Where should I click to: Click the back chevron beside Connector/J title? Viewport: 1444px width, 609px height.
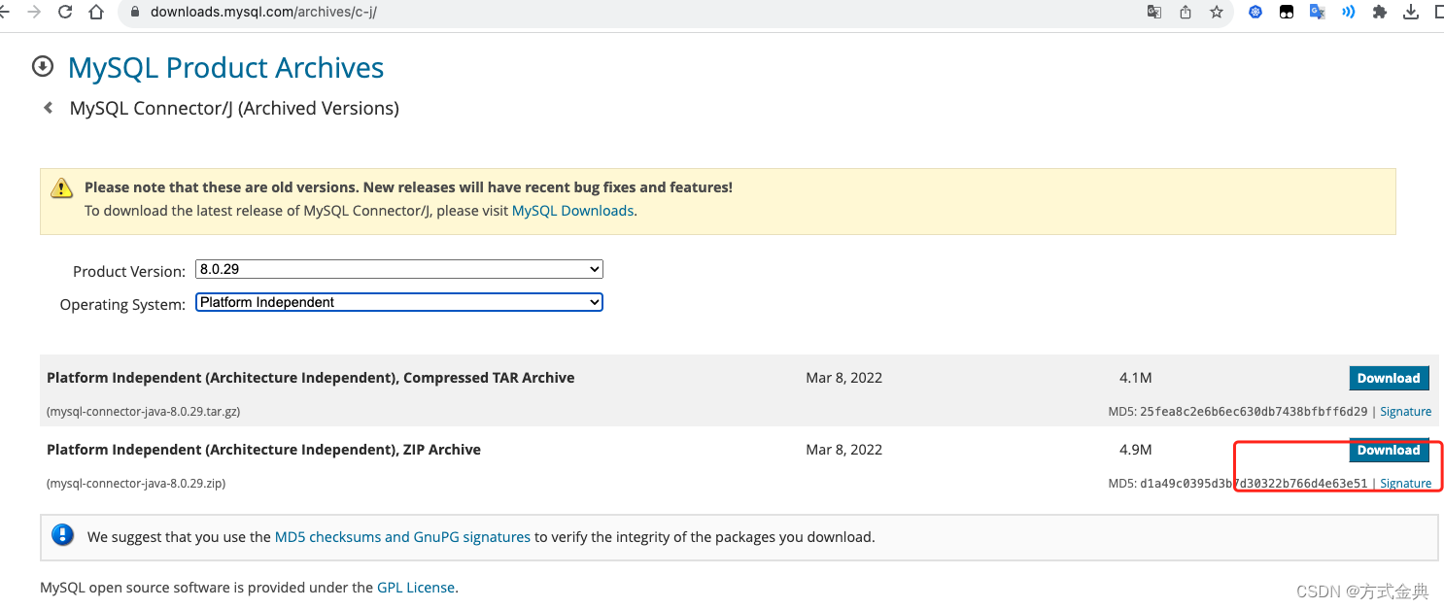[48, 109]
